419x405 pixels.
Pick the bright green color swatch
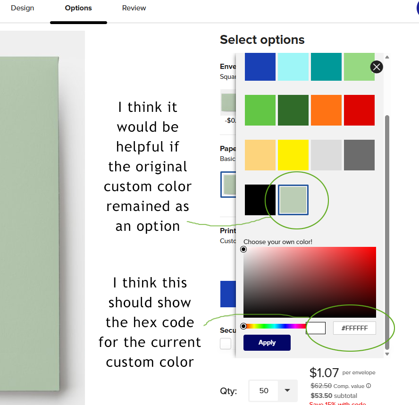(x=260, y=110)
